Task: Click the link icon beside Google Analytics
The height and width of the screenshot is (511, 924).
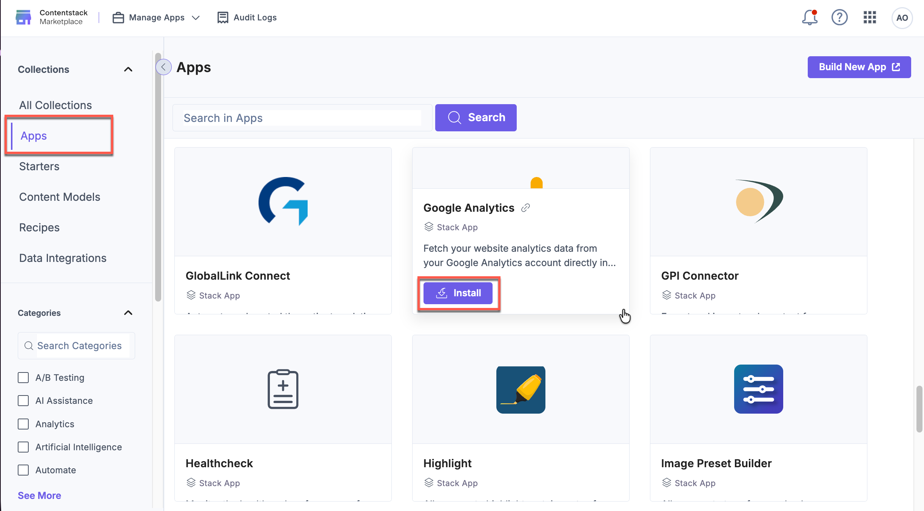Action: (x=526, y=208)
